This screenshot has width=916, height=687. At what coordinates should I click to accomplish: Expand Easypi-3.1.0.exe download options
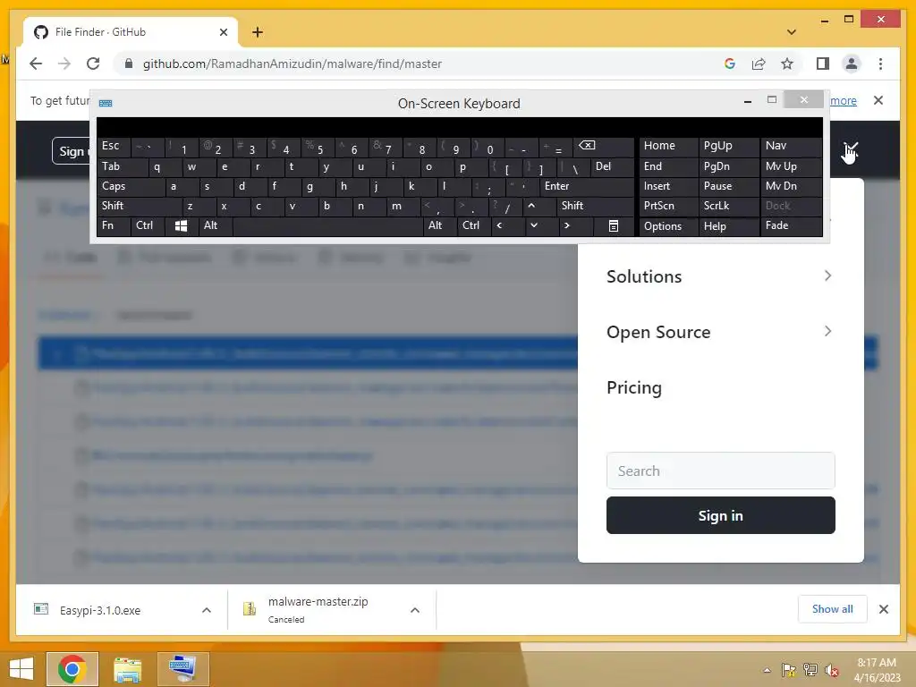(x=207, y=610)
